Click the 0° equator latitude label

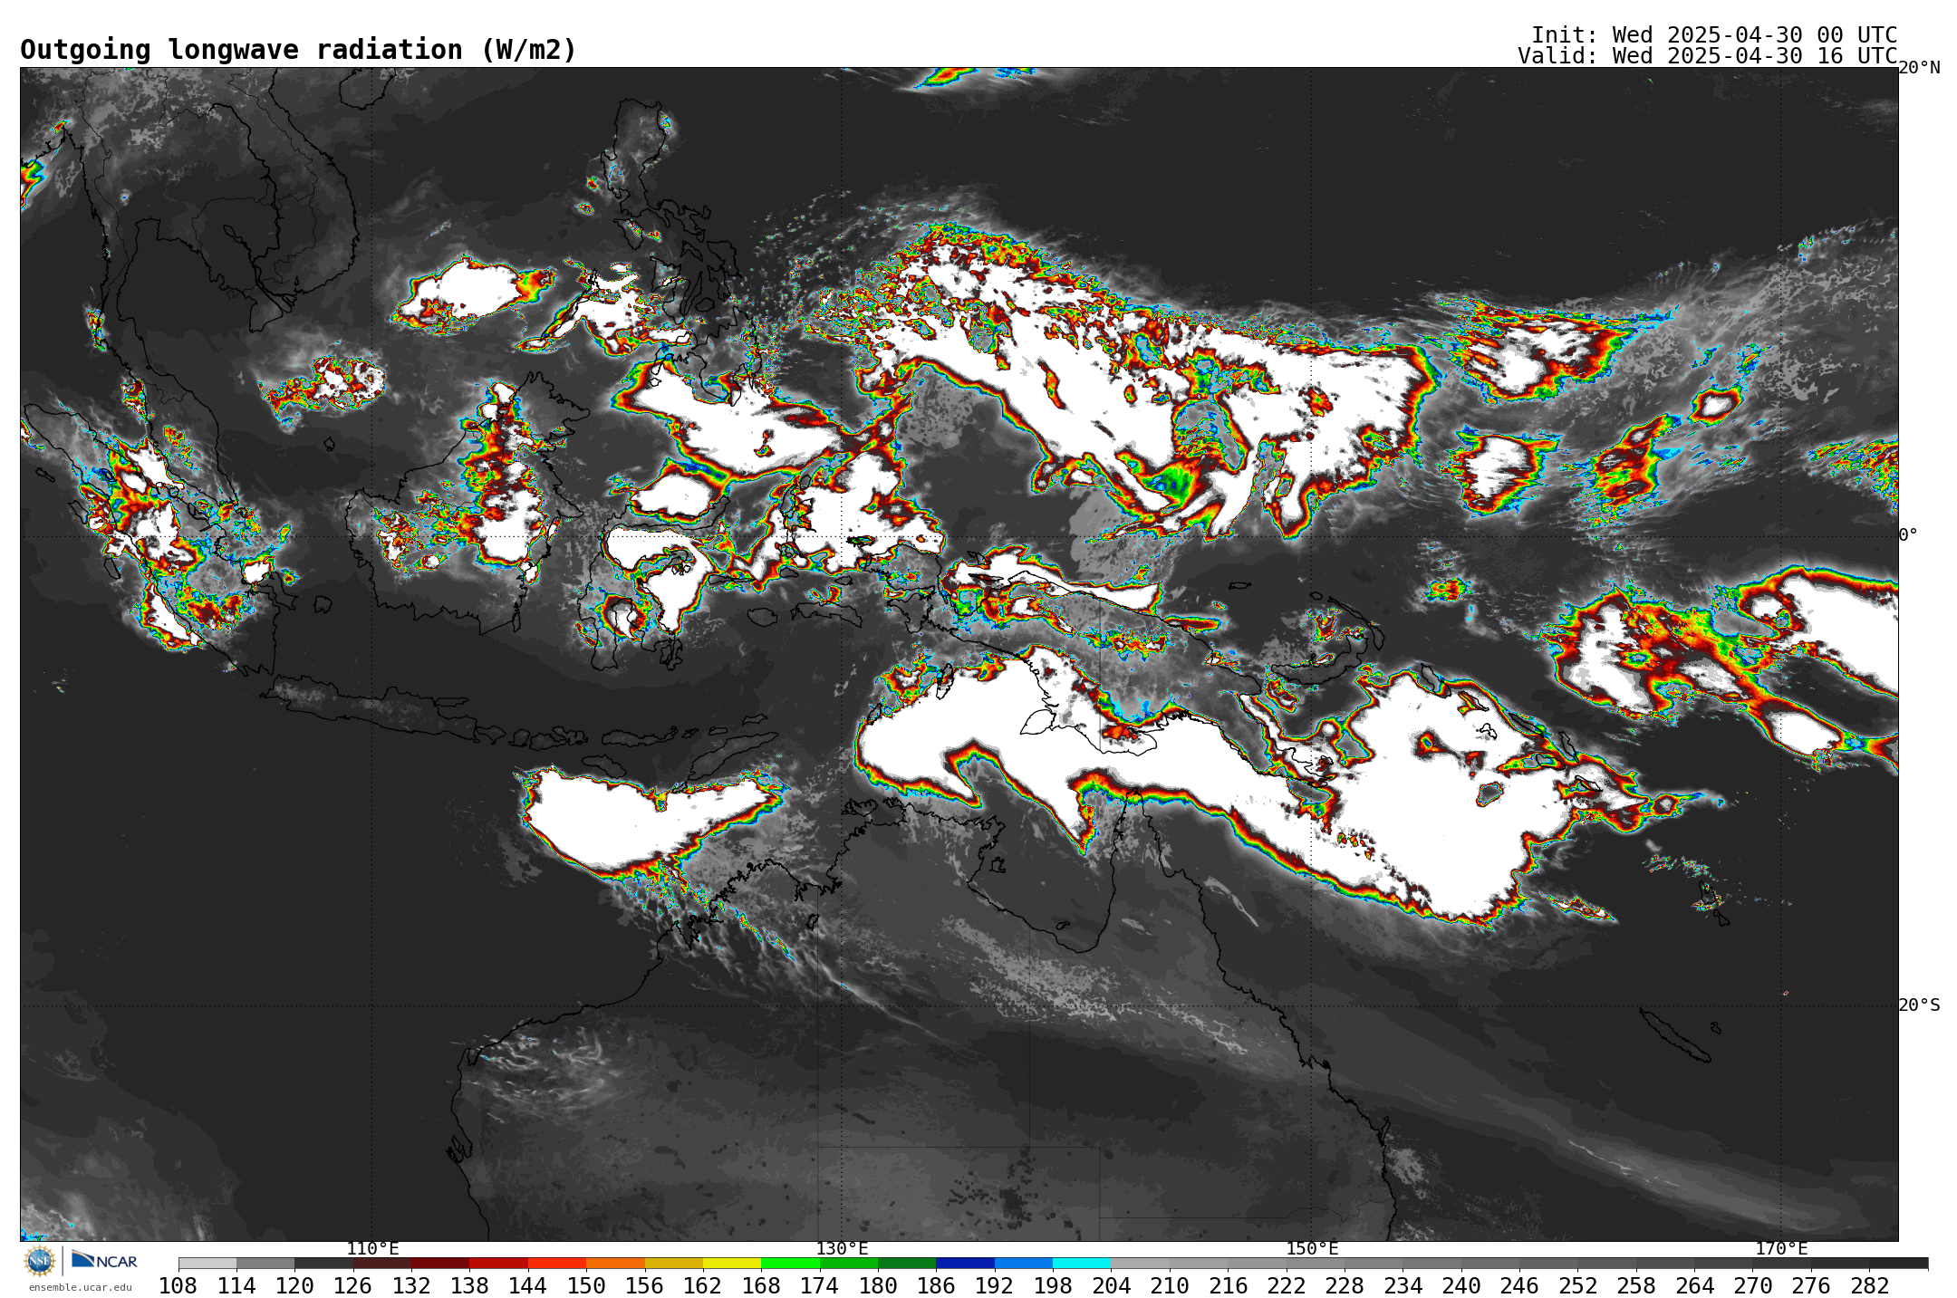click(x=1908, y=534)
